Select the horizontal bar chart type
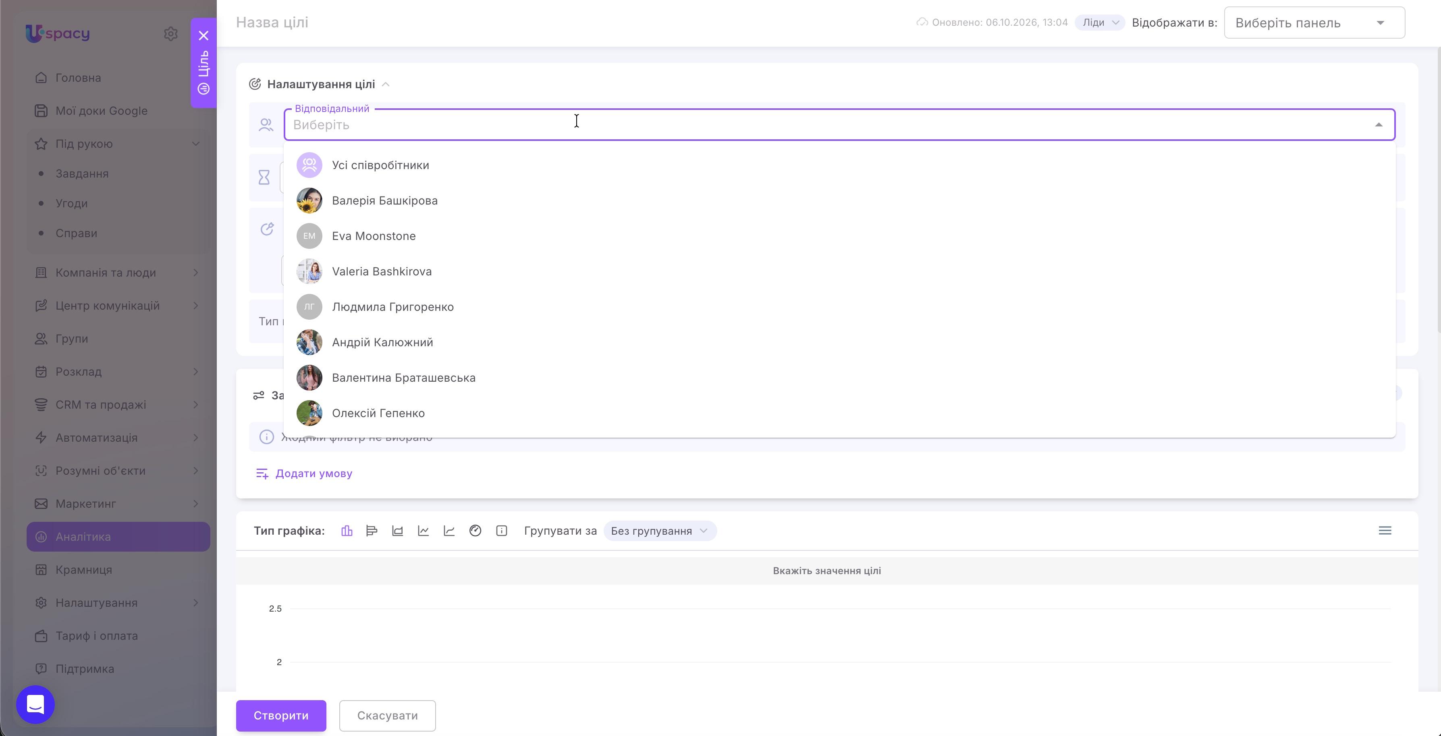Viewport: 1441px width, 736px height. [x=372, y=531]
